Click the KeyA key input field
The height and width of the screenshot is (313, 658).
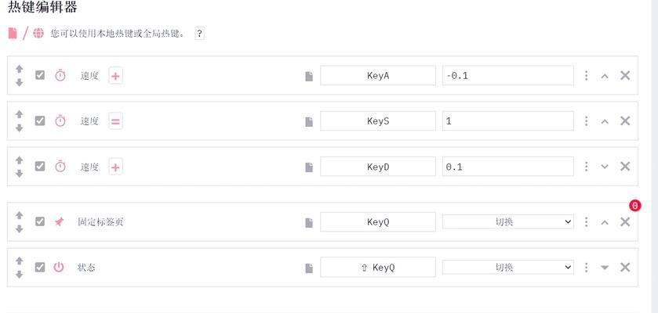click(378, 75)
